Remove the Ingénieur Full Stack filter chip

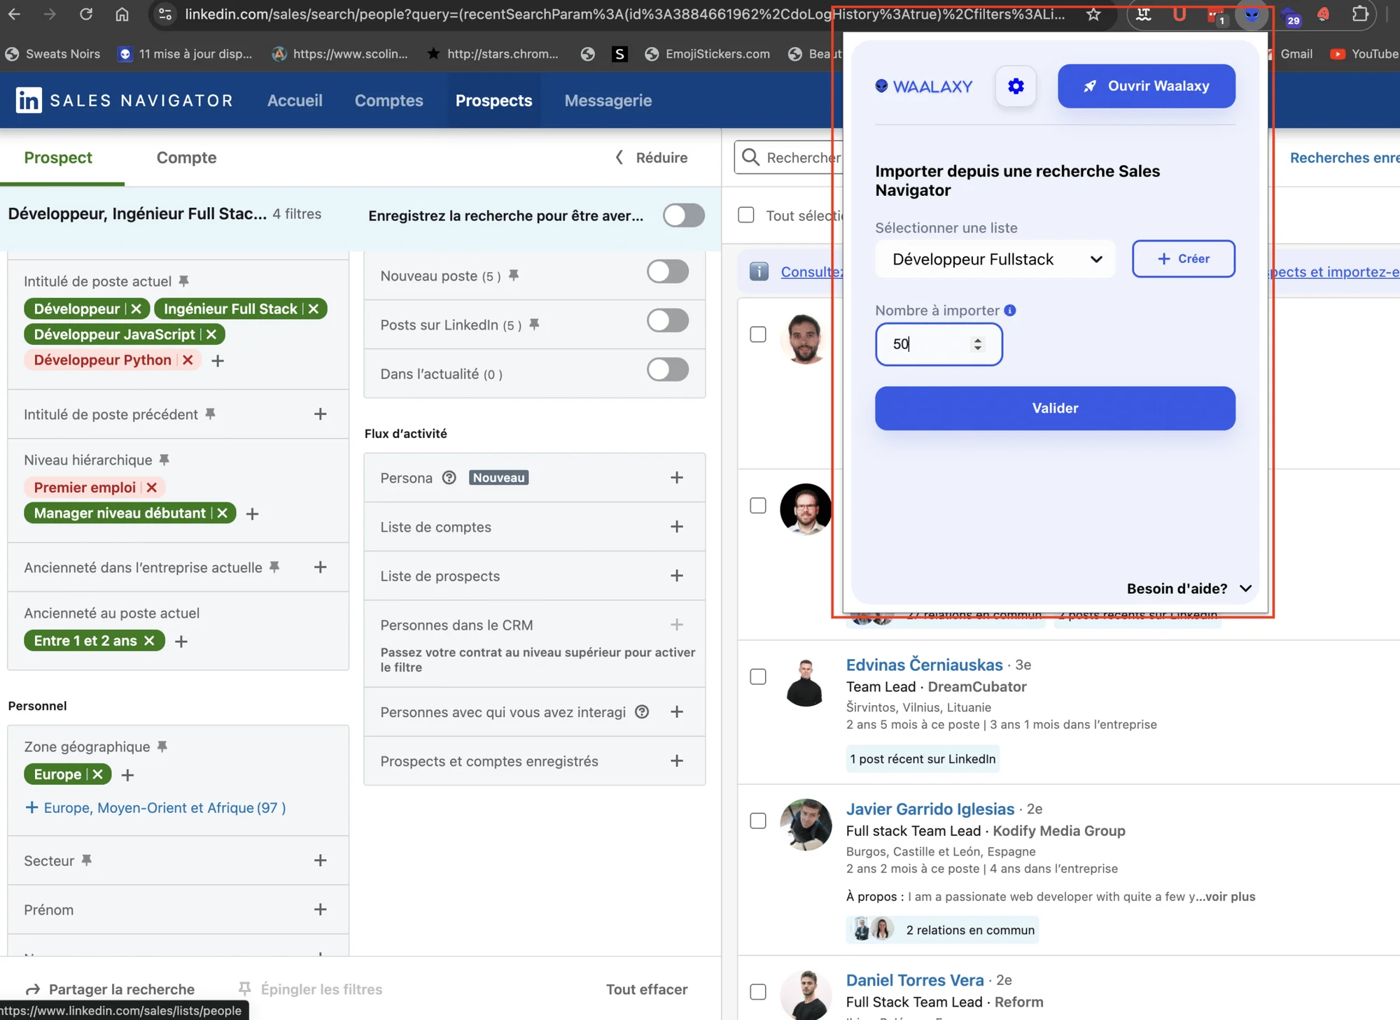pos(314,309)
